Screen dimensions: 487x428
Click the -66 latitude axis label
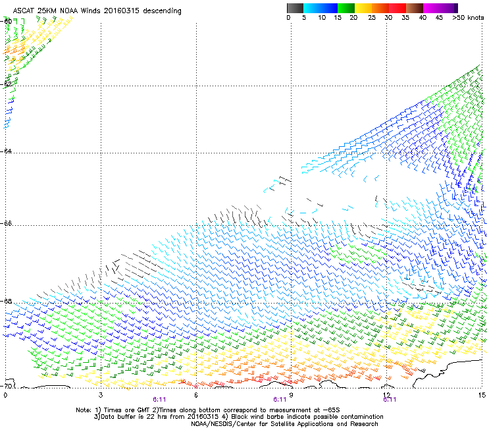pos(6,223)
